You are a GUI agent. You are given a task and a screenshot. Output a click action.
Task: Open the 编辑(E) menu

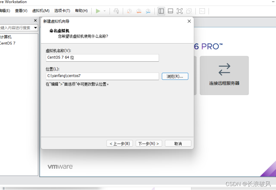point(5,11)
